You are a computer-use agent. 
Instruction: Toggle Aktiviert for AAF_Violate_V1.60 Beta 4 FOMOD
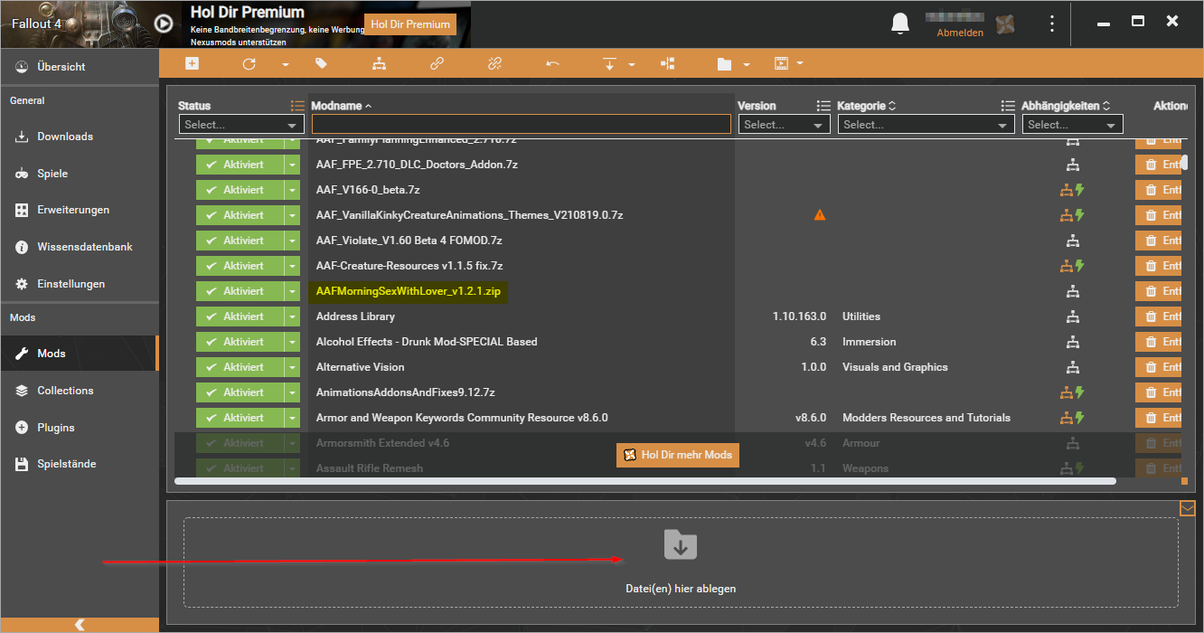pos(240,241)
